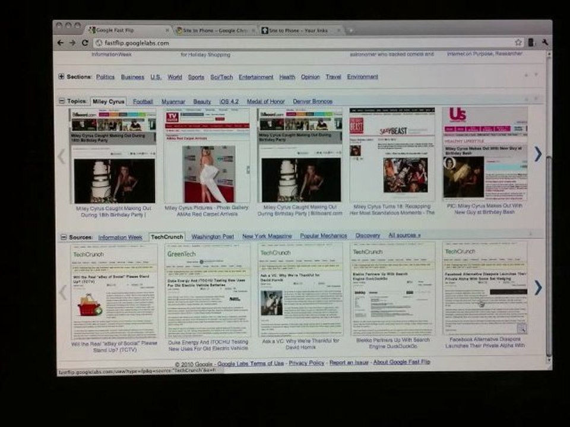Open Google Labs Terms of Use link
This screenshot has height=427, width=570.
click(x=251, y=363)
